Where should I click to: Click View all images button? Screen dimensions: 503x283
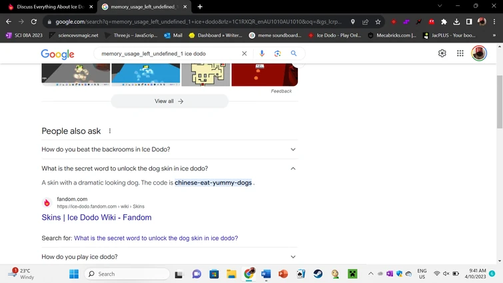coord(169,101)
